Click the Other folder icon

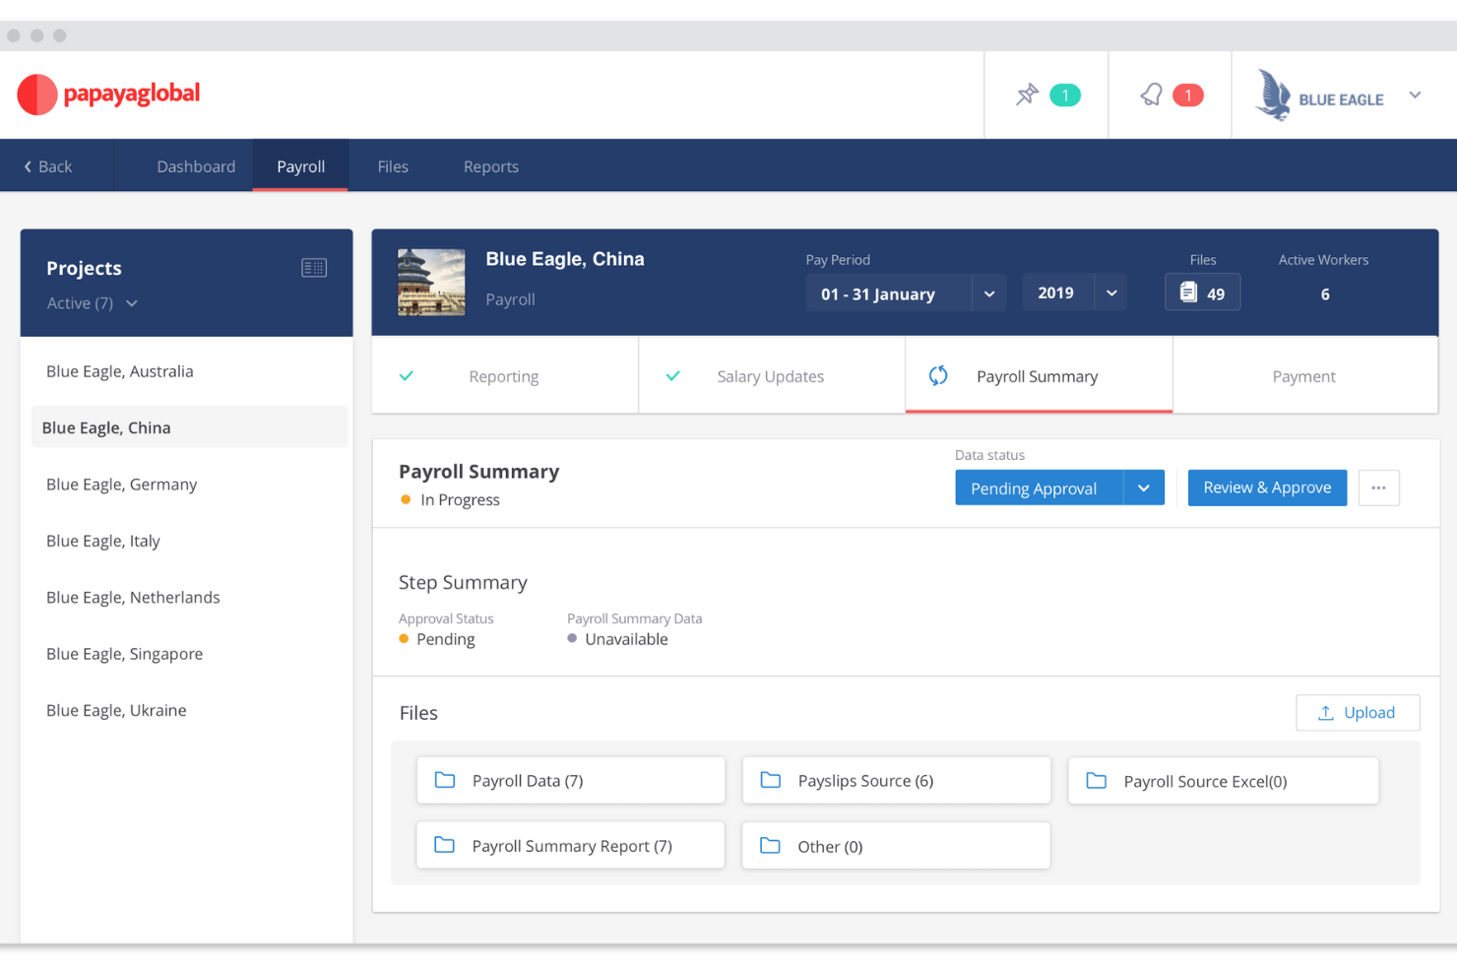coord(771,846)
